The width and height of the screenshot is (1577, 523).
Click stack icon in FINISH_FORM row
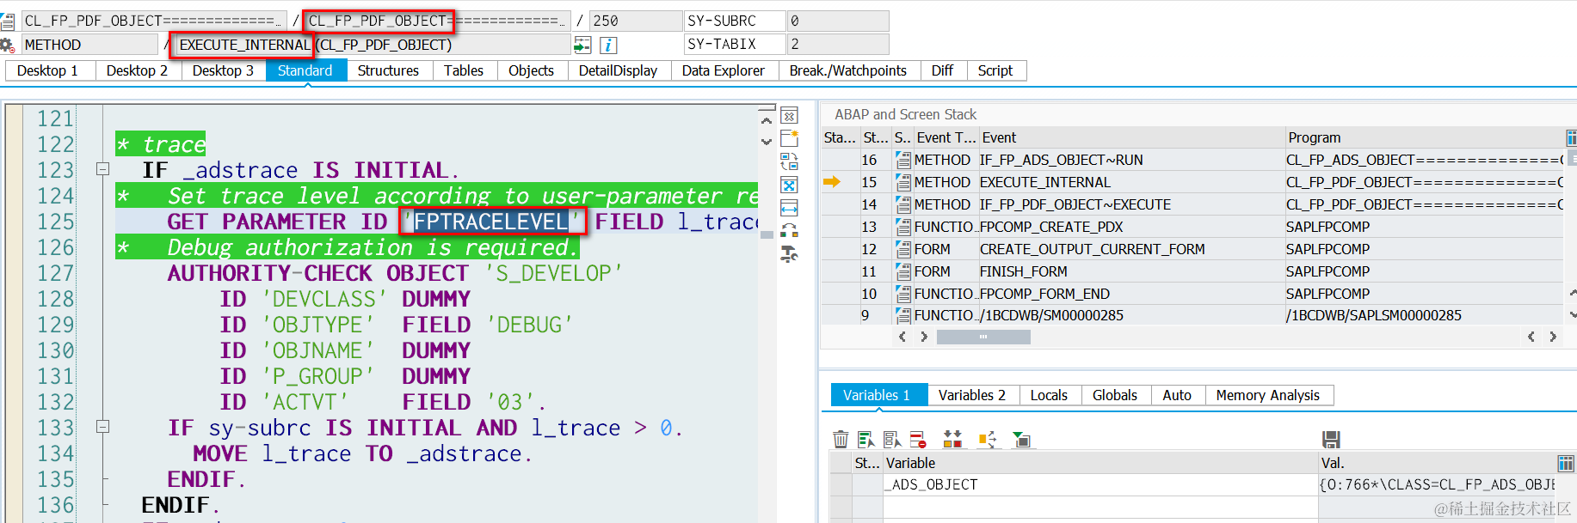coord(903,271)
